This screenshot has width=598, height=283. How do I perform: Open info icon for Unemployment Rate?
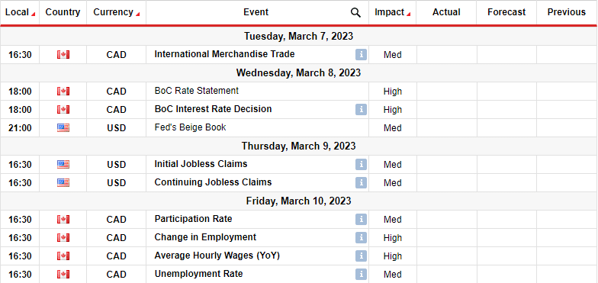pyautogui.click(x=362, y=275)
